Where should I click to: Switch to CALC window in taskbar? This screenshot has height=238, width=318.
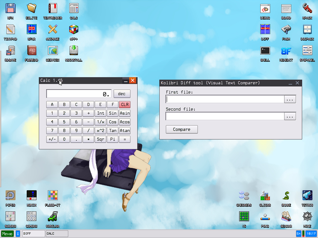[x=57, y=233]
